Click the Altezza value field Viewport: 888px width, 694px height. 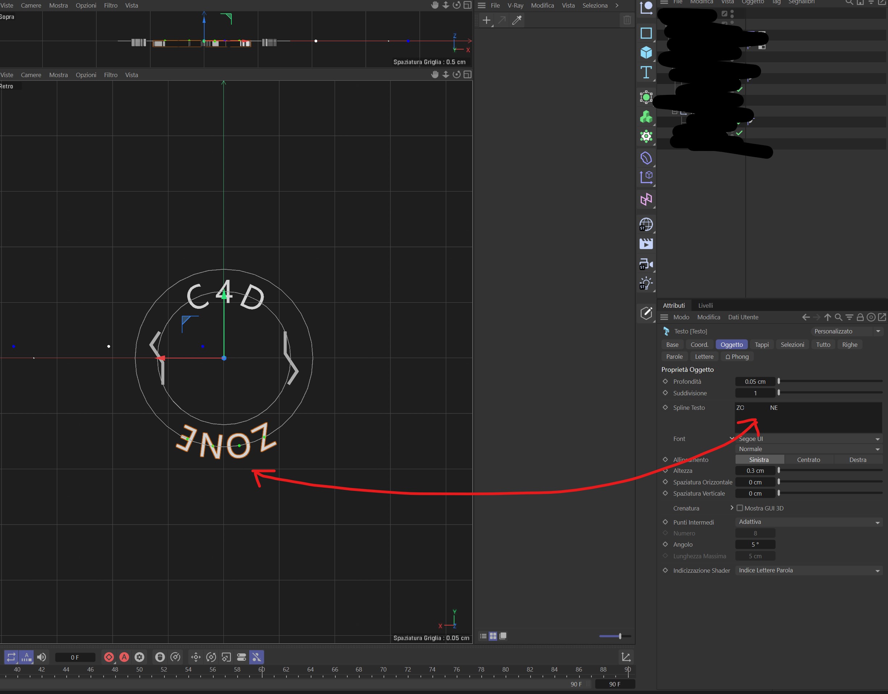pos(755,470)
